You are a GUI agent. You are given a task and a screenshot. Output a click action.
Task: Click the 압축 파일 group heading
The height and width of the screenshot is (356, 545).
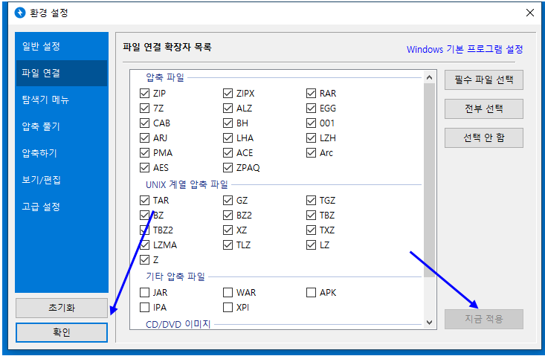[x=165, y=77]
